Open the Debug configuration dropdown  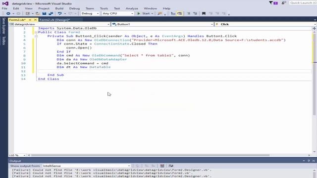pyautogui.click(x=90, y=13)
